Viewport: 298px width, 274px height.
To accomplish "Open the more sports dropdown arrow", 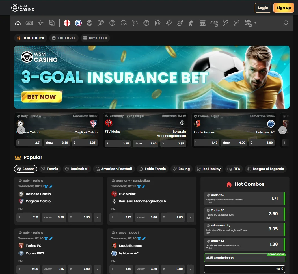I will [x=256, y=23].
